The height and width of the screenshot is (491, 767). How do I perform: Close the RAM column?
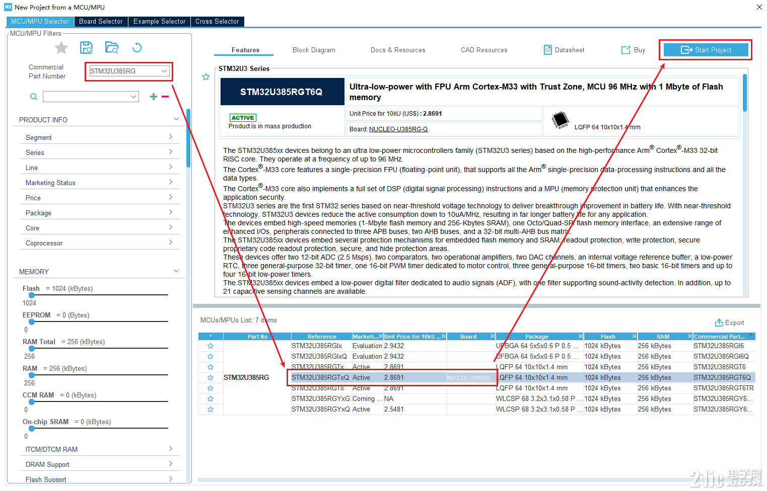[690, 336]
